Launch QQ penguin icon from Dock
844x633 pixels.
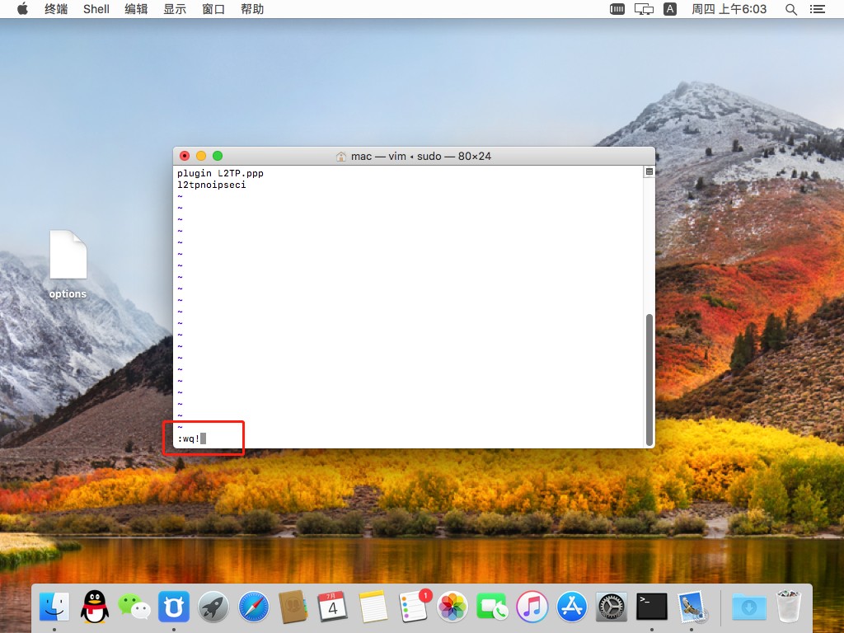click(94, 607)
